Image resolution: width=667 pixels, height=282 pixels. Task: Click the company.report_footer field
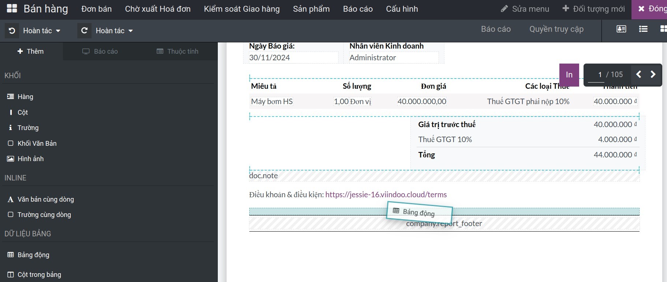[x=444, y=224]
